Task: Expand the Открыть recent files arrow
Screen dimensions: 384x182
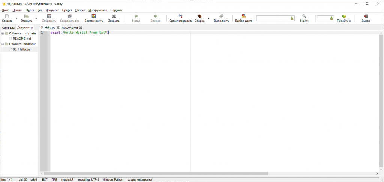Action: [x=36, y=18]
